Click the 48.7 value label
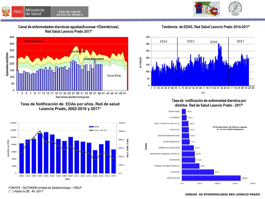 tap(203, 166)
